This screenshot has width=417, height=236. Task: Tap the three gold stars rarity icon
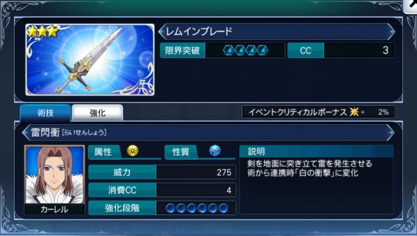pyautogui.click(x=43, y=31)
